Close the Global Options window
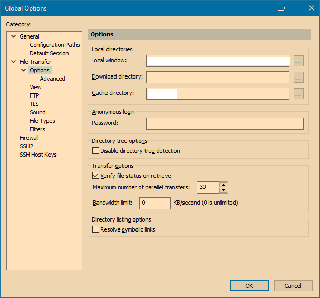Image resolution: width=320 pixels, height=298 pixels. click(312, 8)
